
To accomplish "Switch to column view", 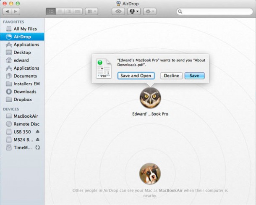I will point(68,11).
